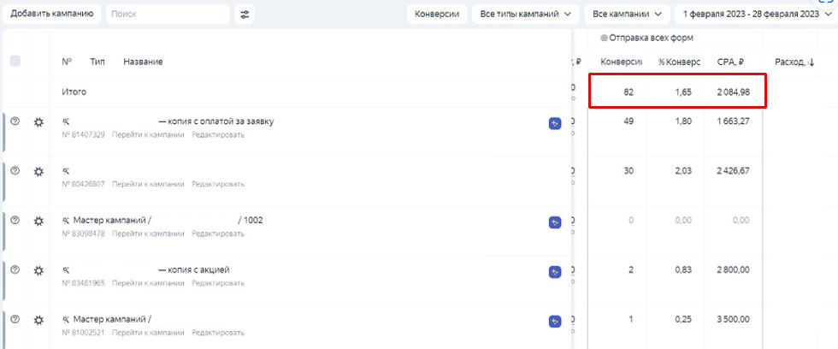Open the date range picker for February 2023
Image resolution: width=838 pixels, height=349 pixels.
753,15
